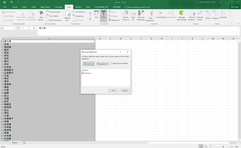Click Show Queries
The height and width of the screenshot is (148, 241).
coord(53,12)
